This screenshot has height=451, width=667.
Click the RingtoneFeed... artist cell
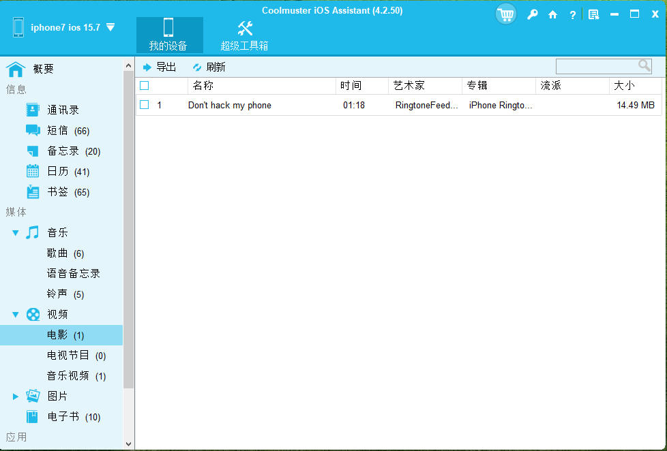427,106
